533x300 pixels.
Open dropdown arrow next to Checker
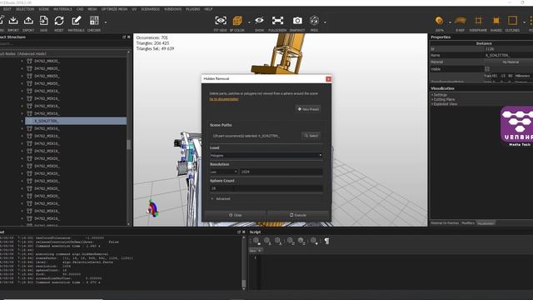pyautogui.click(x=106, y=22)
